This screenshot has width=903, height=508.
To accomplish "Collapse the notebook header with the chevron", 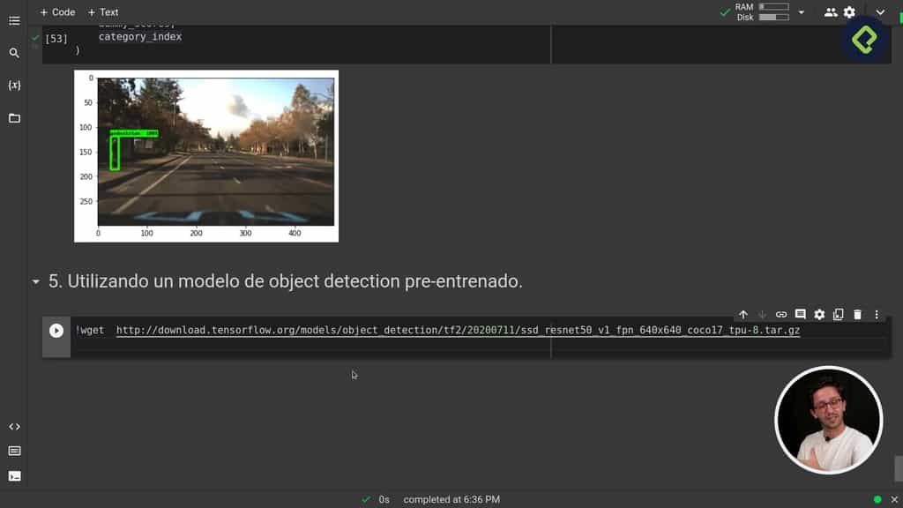I will coord(880,12).
